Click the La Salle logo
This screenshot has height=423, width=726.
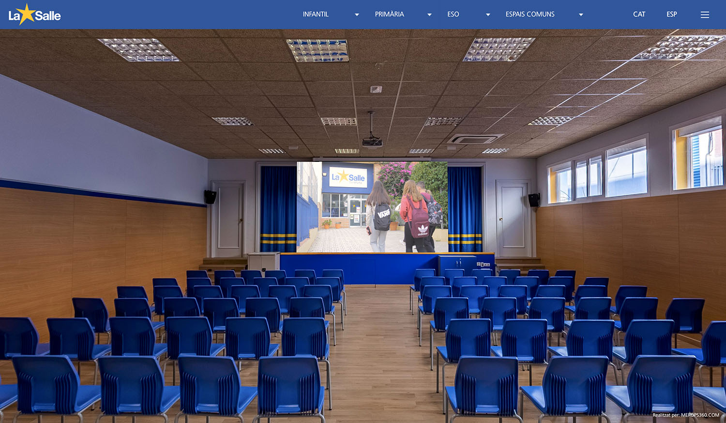tap(34, 15)
